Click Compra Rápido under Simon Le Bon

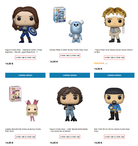(114, 75)
